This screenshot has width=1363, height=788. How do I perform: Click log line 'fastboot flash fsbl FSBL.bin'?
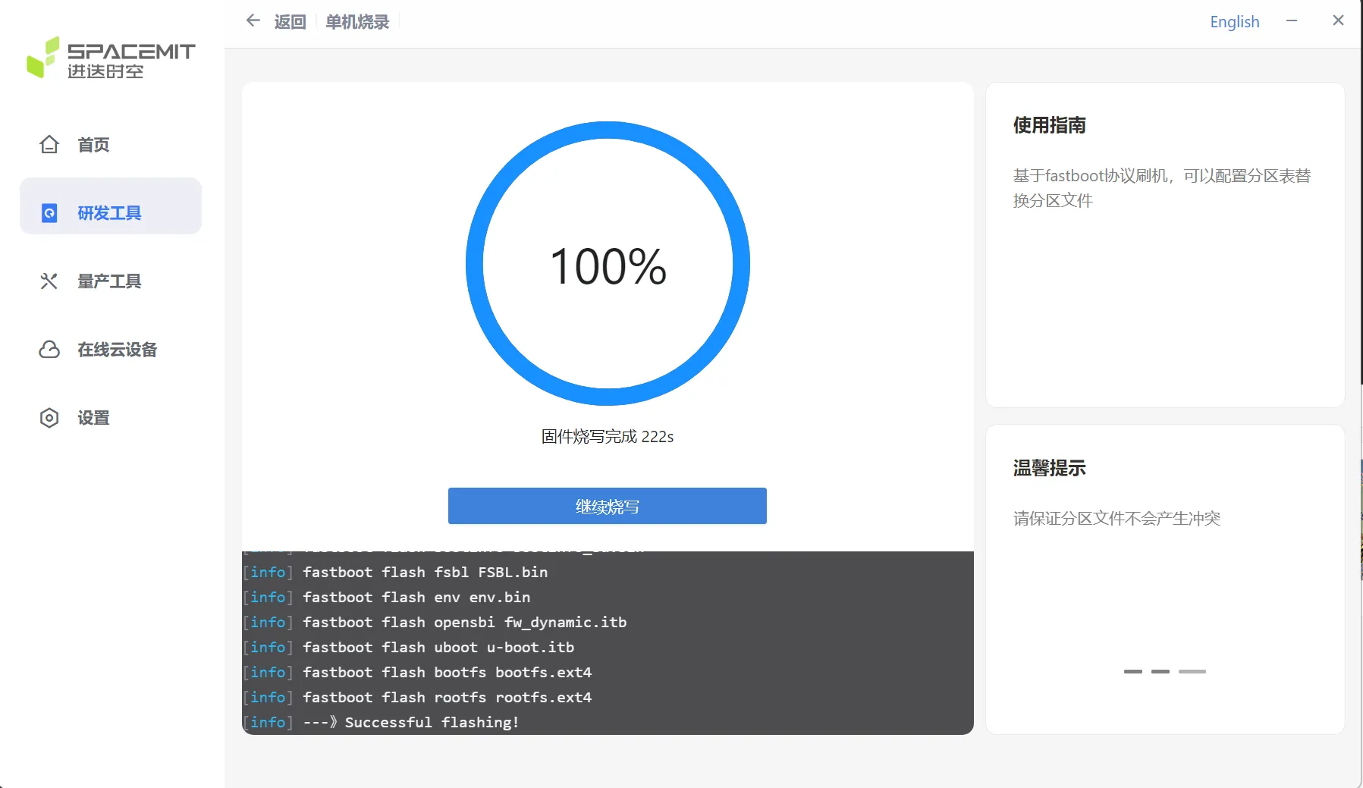[426, 572]
